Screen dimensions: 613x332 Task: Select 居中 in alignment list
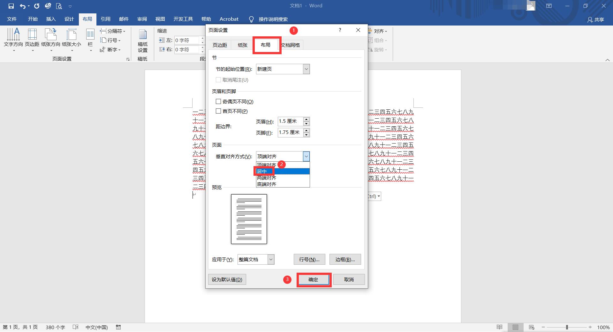tap(283, 171)
